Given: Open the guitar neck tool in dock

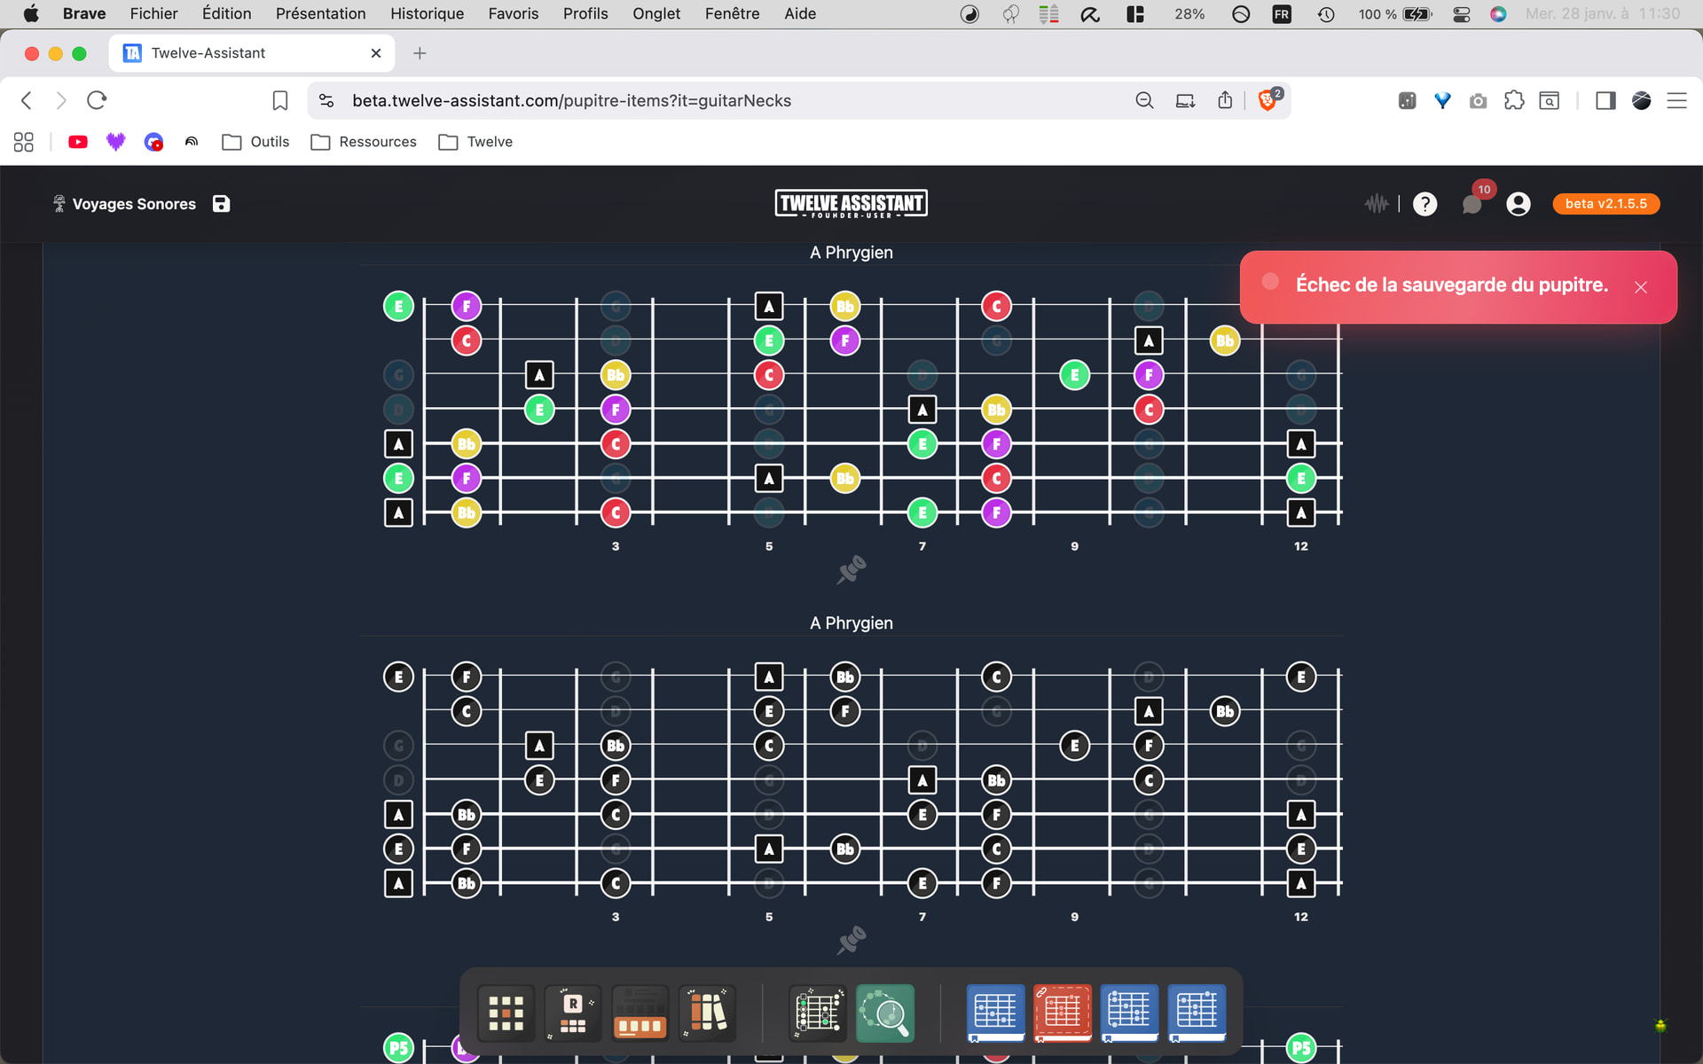Looking at the screenshot, I should coord(817,1013).
